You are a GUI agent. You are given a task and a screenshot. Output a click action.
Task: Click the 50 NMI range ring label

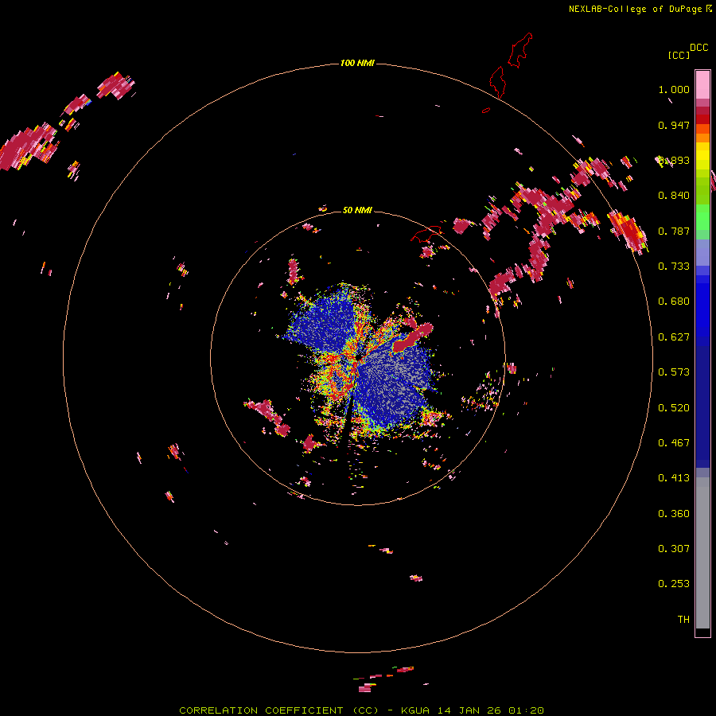point(357,210)
